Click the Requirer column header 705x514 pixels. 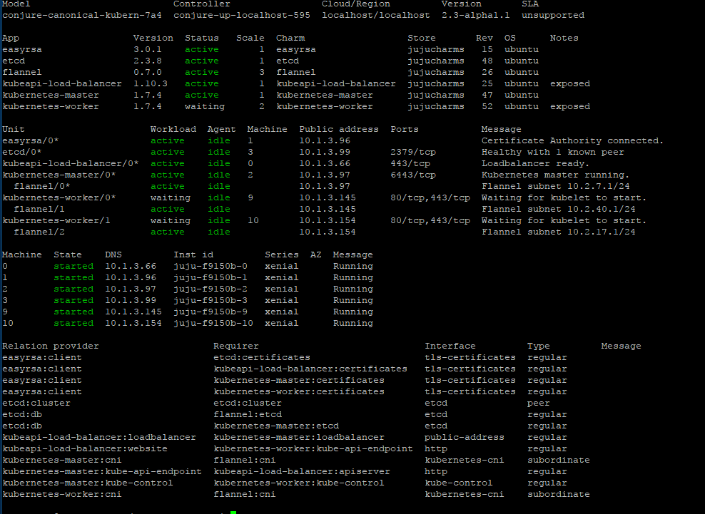pyautogui.click(x=236, y=346)
